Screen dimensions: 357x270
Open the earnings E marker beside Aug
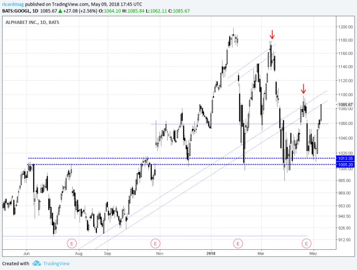(72, 244)
